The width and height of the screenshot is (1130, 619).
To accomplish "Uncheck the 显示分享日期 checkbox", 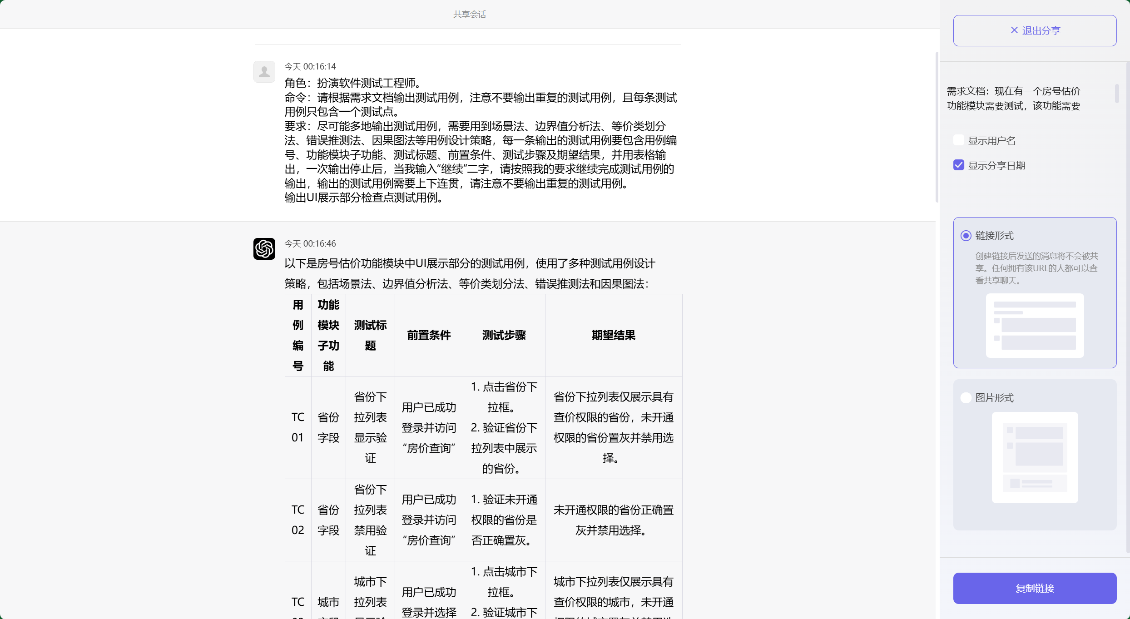I will tap(958, 165).
